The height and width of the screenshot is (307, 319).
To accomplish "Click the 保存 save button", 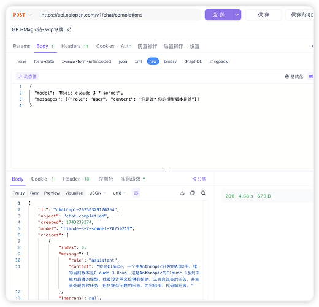I will [264, 15].
